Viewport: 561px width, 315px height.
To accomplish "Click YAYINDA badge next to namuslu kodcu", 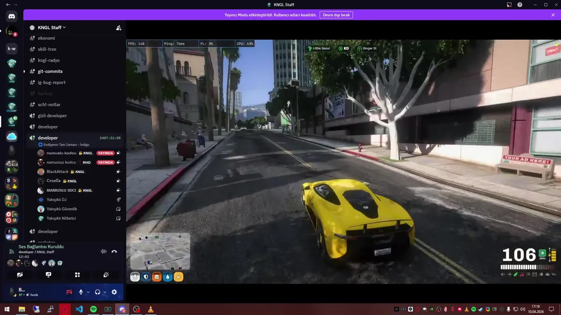I will [105, 153].
